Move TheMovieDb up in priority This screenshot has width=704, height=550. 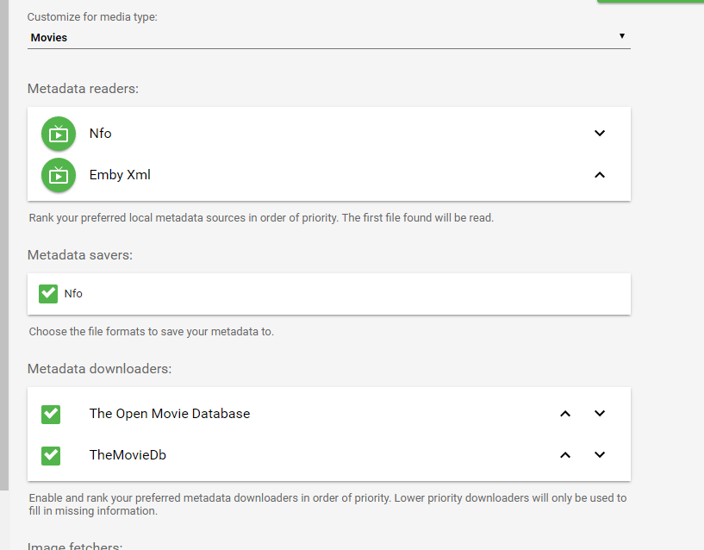click(x=565, y=455)
